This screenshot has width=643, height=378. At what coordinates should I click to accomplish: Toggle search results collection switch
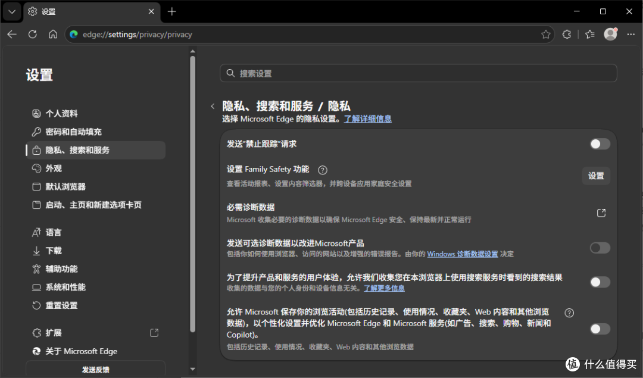[600, 282]
